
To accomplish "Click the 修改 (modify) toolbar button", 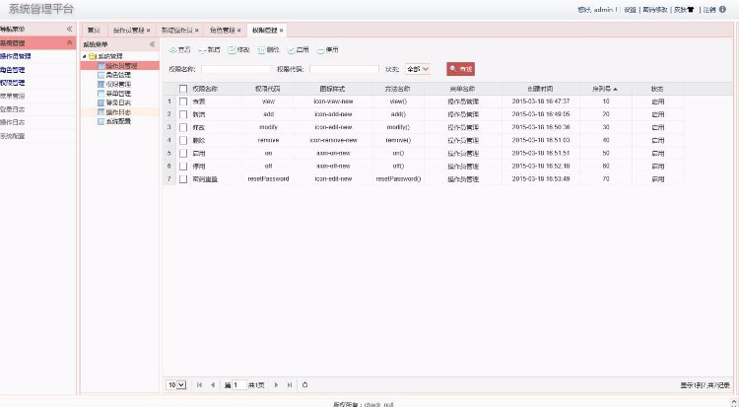I will pos(239,49).
